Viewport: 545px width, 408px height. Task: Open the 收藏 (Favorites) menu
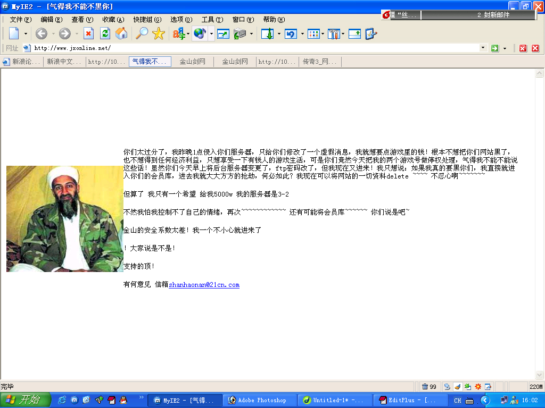coord(113,20)
